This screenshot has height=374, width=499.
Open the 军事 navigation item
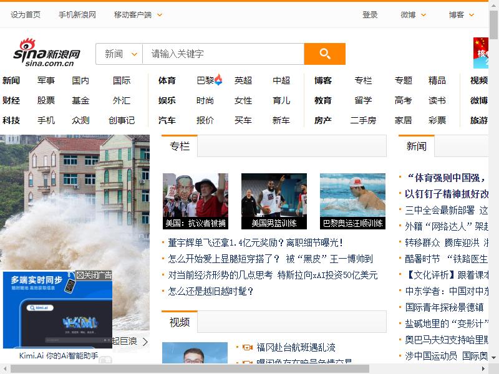pos(46,80)
